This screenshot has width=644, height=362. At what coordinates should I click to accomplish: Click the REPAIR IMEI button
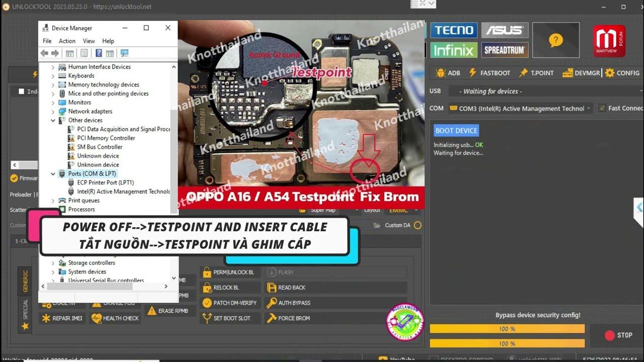click(x=63, y=318)
